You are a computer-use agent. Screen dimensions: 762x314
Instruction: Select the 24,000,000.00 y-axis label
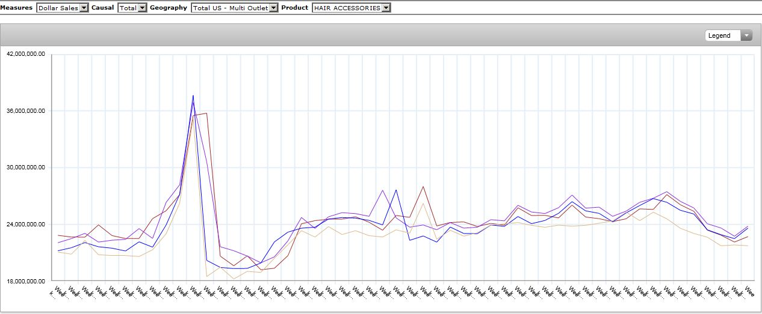(x=26, y=225)
